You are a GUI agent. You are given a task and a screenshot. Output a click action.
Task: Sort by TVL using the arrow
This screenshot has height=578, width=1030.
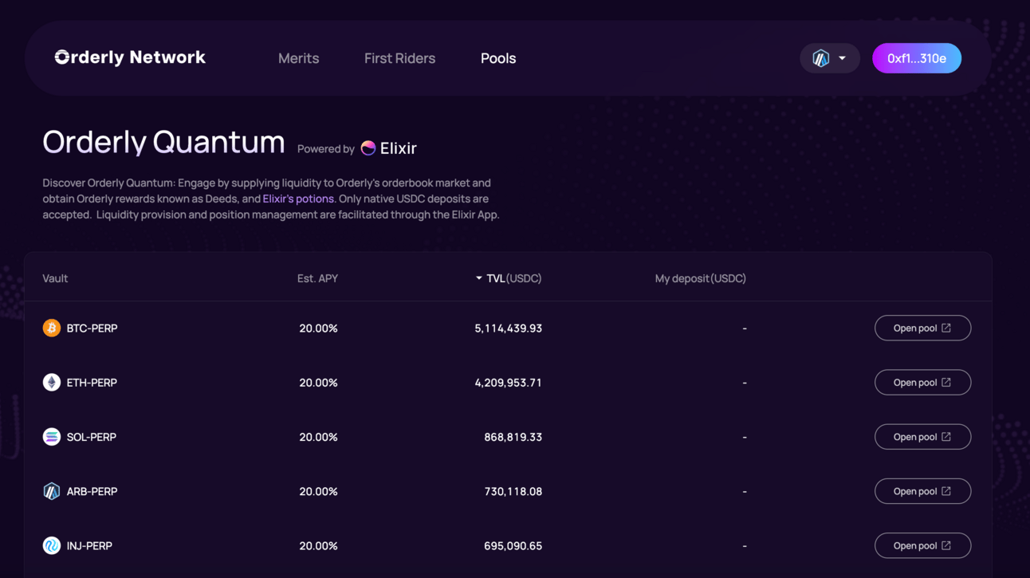tap(478, 278)
